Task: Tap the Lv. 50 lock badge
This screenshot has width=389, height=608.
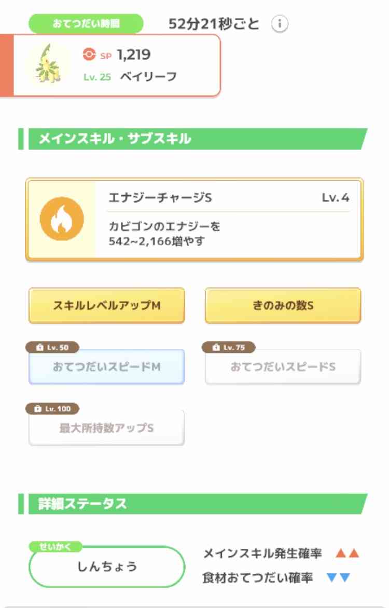Action: coord(52,347)
